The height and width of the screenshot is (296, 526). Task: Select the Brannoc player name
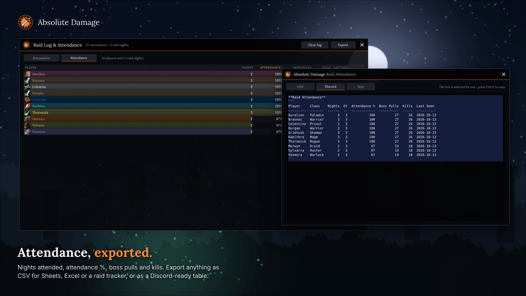click(x=38, y=81)
